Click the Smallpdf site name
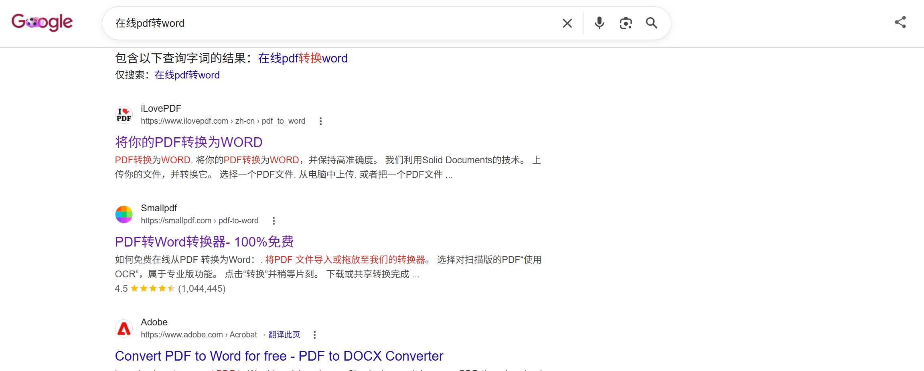The image size is (924, 371). click(159, 208)
